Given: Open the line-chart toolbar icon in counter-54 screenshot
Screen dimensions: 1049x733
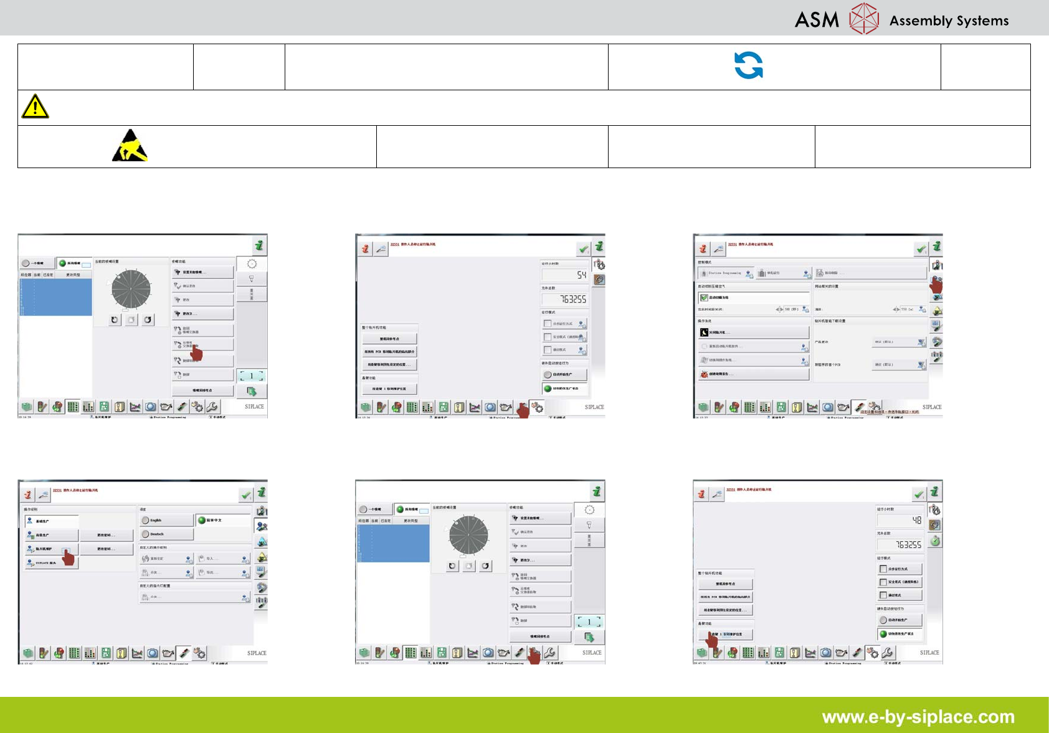Looking at the screenshot, I should coord(475,407).
